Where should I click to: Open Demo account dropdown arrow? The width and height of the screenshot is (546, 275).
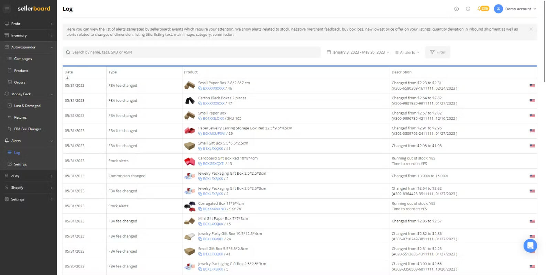tap(535, 9)
